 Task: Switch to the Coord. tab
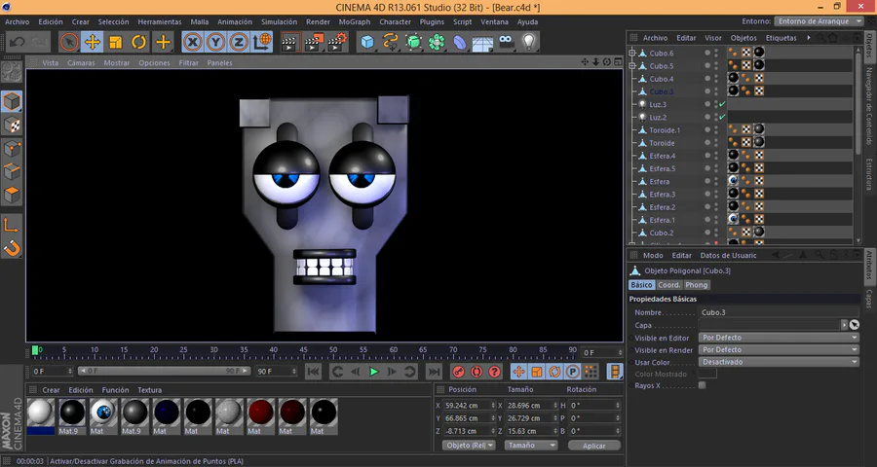(668, 285)
